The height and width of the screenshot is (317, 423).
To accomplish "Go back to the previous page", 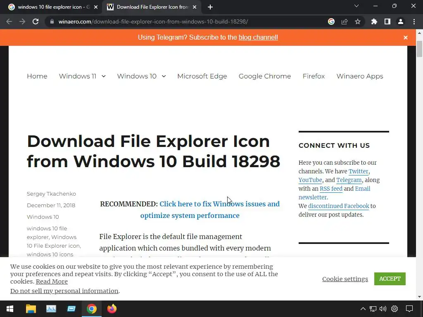I will tap(9, 21).
